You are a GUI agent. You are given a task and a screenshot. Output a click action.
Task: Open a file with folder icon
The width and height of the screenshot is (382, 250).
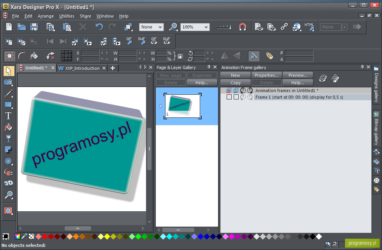pyautogui.click(x=21, y=27)
